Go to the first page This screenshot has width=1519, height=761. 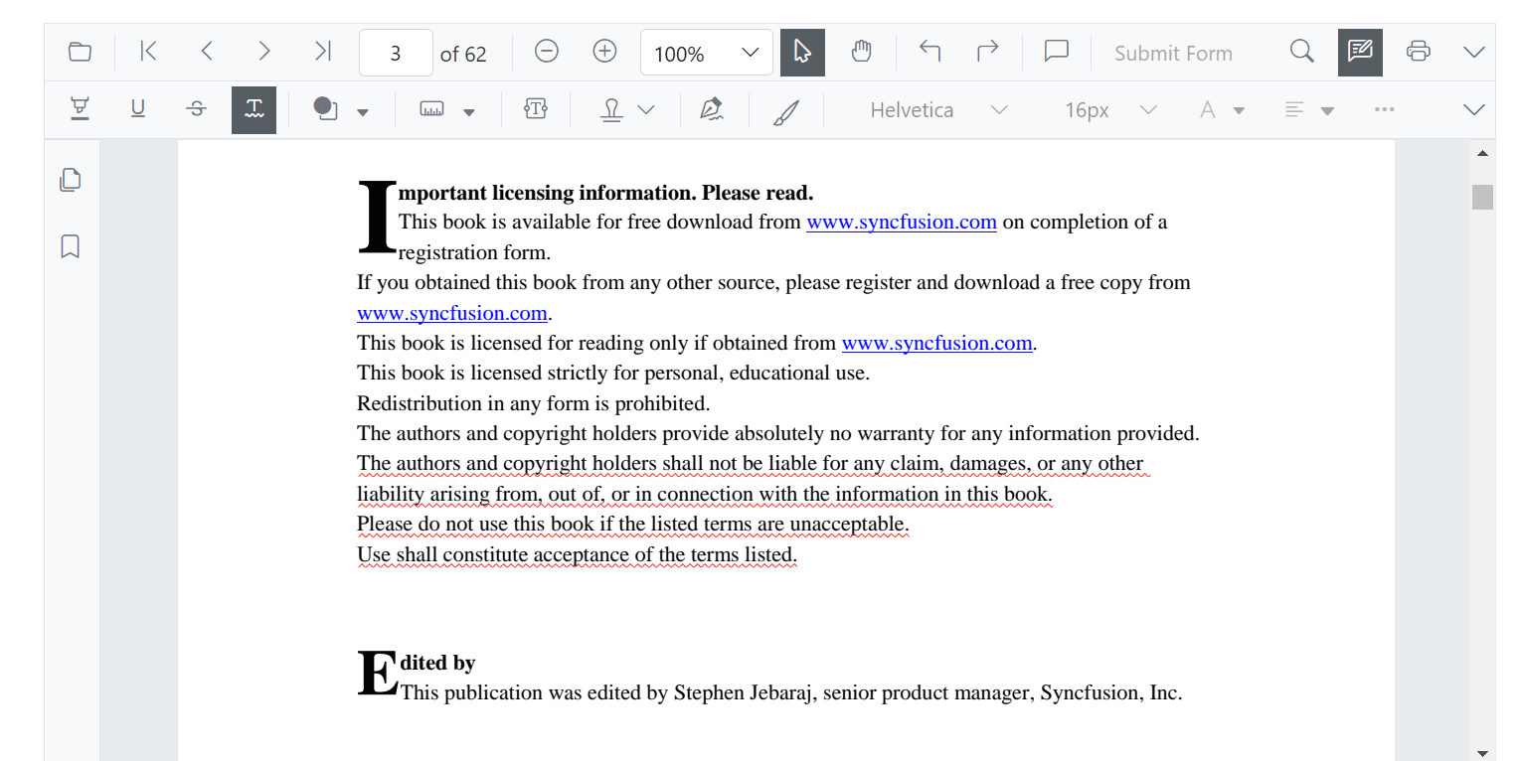(148, 53)
